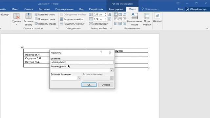Click the Tell Me assistant lightbulb field
This screenshot has width=210, height=118.
pos(150,9)
